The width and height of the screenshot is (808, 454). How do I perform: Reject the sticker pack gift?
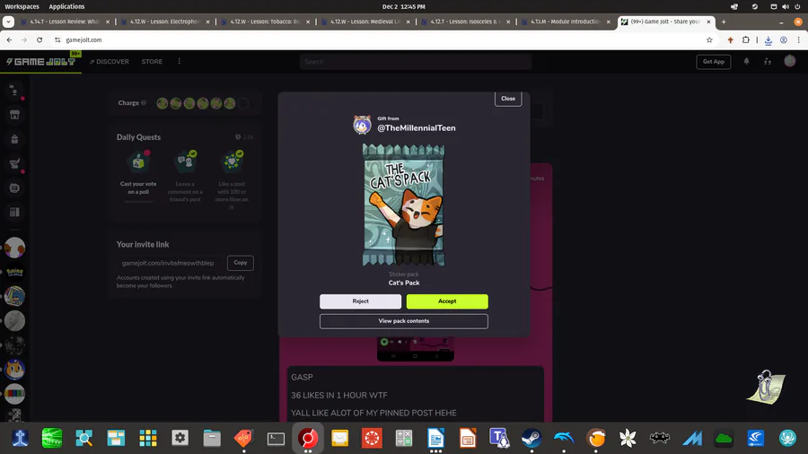(x=360, y=301)
